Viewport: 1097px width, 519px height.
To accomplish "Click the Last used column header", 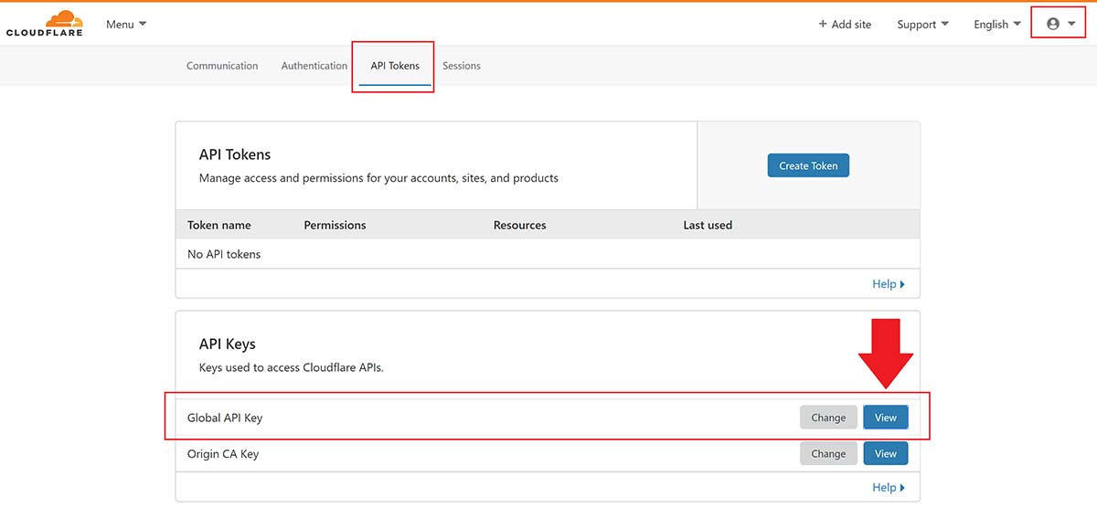I will 708,225.
